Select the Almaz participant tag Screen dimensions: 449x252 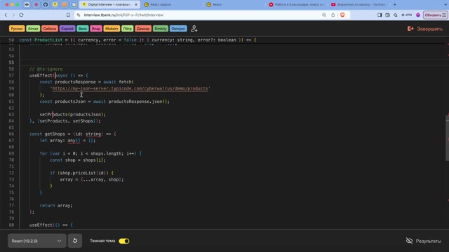(x=33, y=29)
